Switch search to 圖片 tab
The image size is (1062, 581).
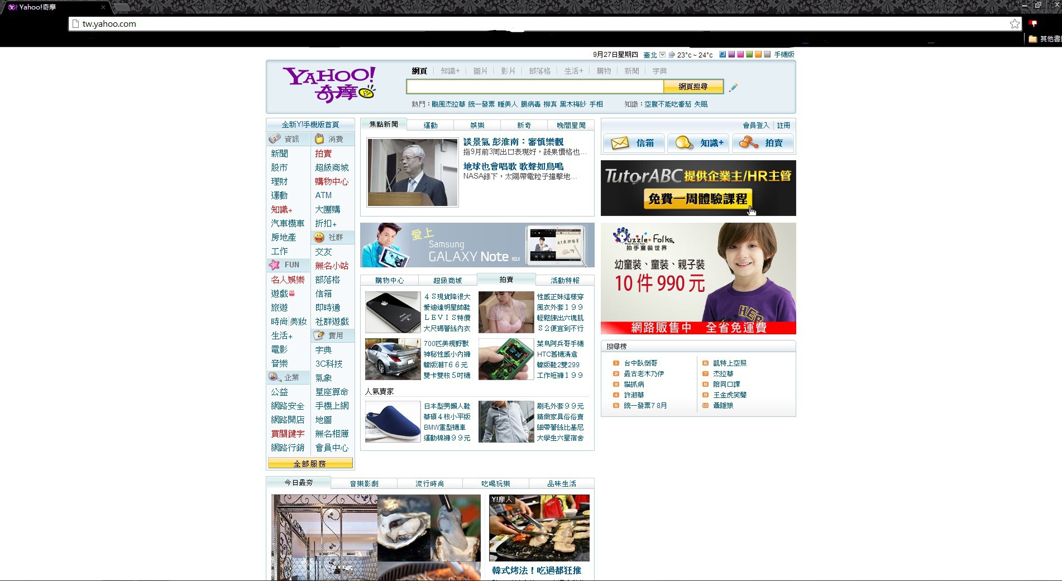480,71
